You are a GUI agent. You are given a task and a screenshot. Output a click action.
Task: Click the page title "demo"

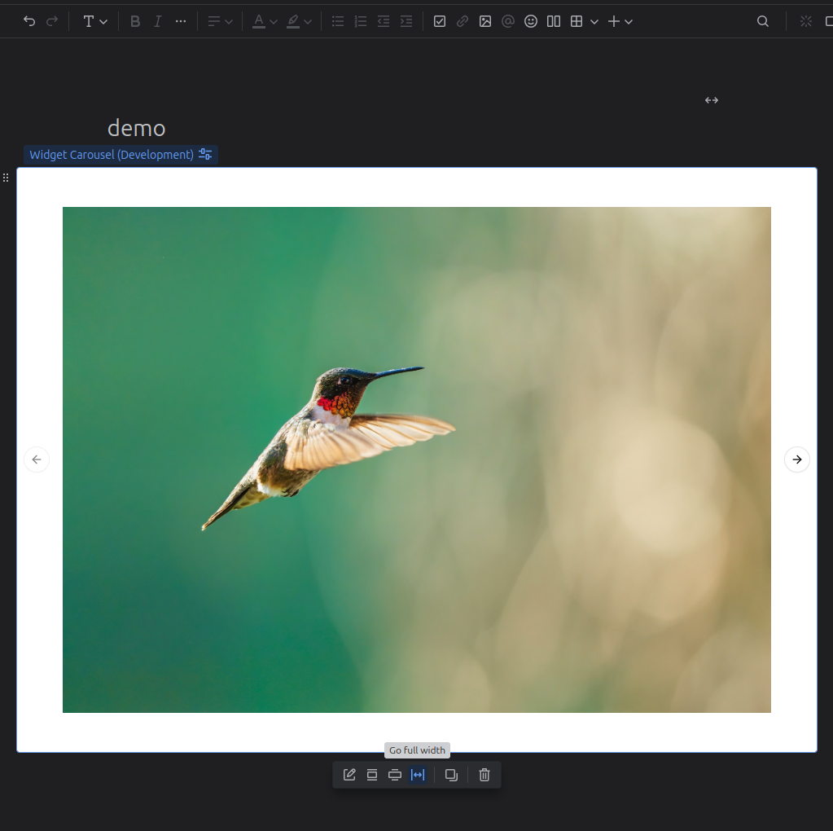137,128
